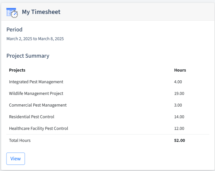This screenshot has height=171, width=215.
Task: Select Wildlife Management Project row
Action: [x=108, y=94]
